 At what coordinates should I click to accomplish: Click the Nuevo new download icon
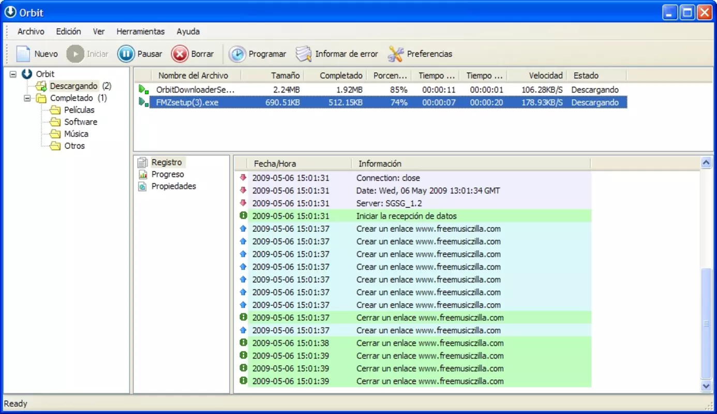pos(23,54)
